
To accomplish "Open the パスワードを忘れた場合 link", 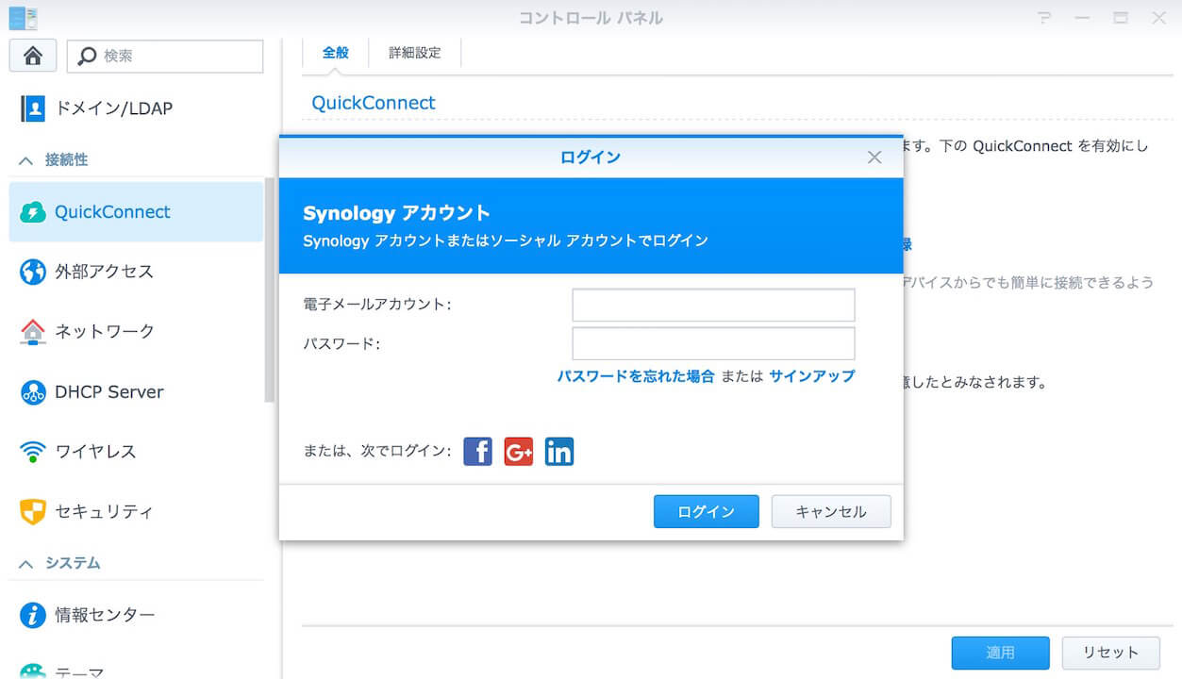I will (636, 376).
